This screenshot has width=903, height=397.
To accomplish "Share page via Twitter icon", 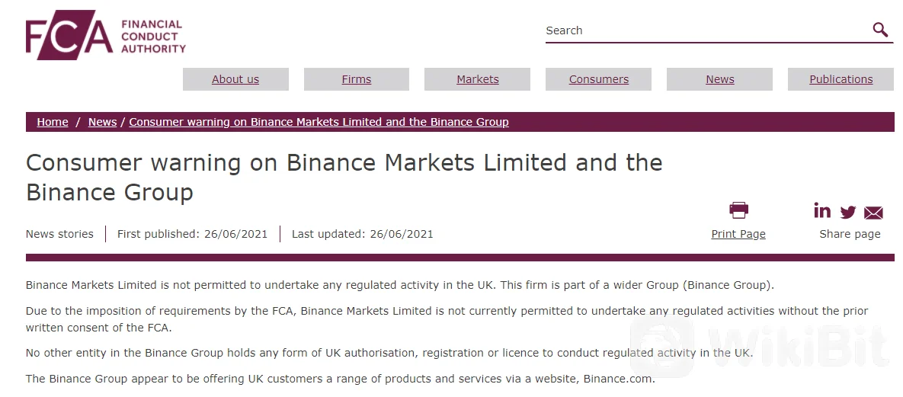I will click(848, 213).
